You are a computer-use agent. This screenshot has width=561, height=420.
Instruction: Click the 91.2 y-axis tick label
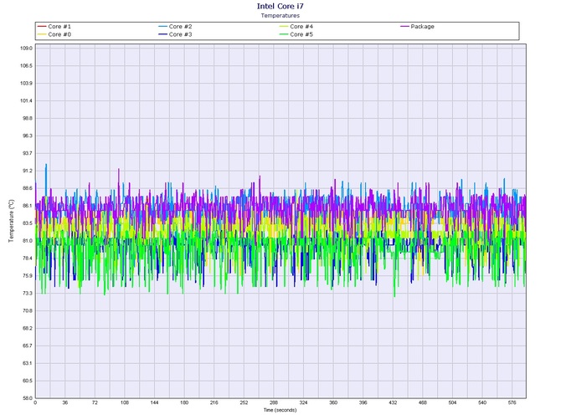click(27, 171)
